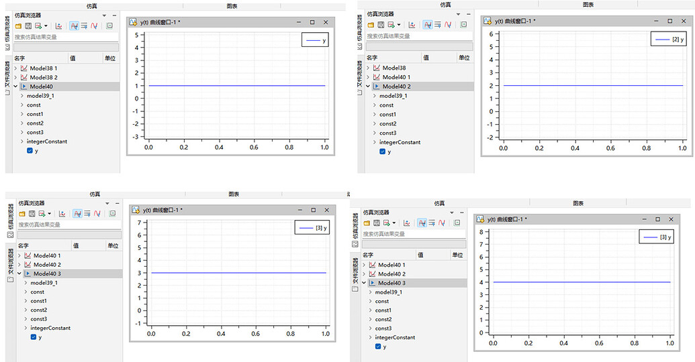Lines list icon in panel with Model40 2 selected
Screen dimensions: 695x362
point(437,25)
